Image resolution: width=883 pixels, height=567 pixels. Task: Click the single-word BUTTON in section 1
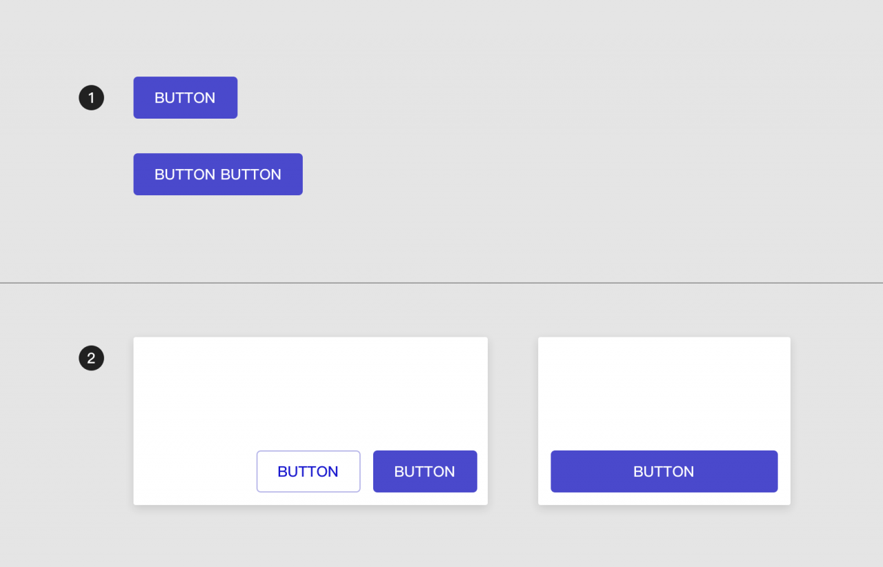[x=185, y=98]
